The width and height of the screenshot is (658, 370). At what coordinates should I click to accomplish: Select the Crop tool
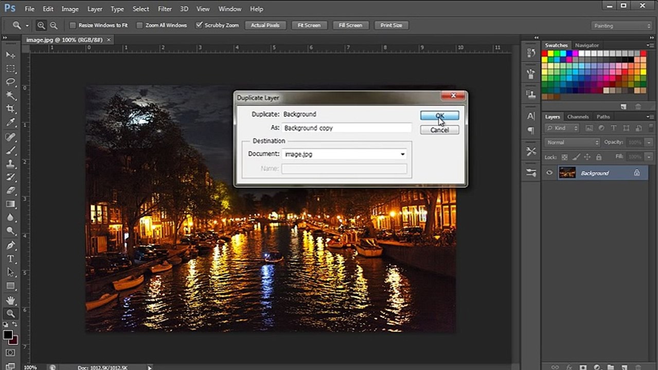pos(11,109)
